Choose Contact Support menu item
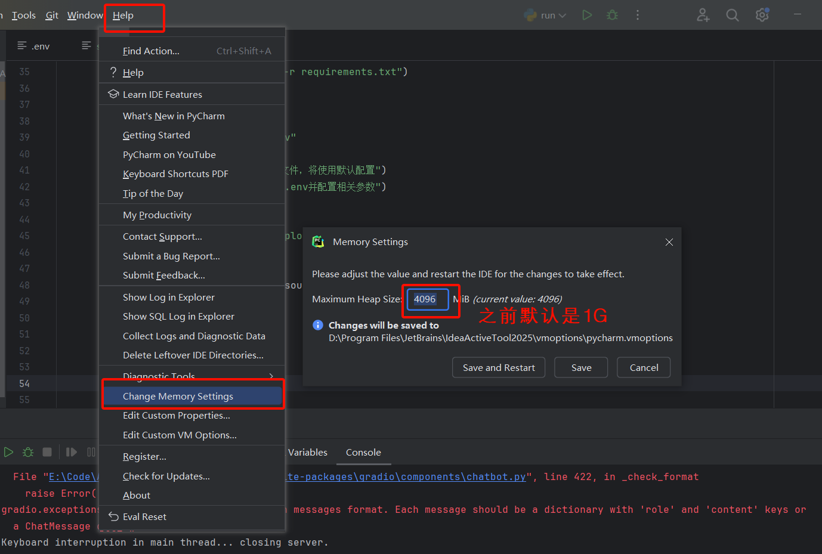The image size is (822, 554). [192, 236]
